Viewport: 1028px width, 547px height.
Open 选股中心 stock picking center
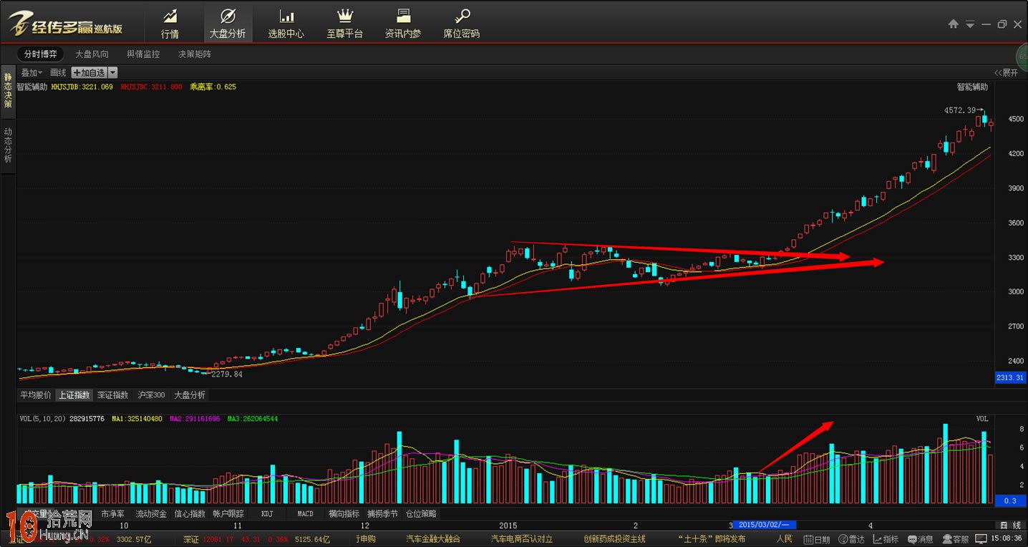tap(286, 23)
